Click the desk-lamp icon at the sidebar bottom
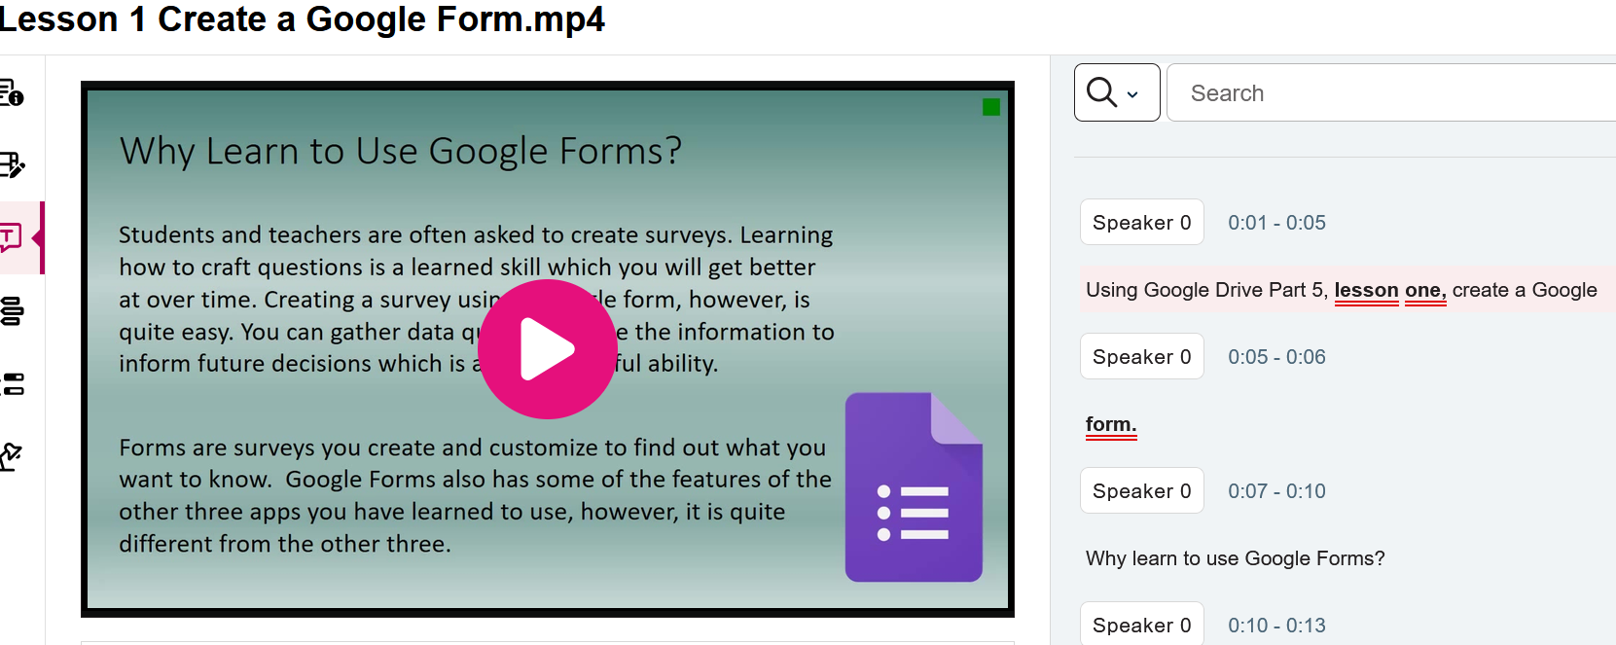Viewport: 1616px width, 645px height. (12, 456)
